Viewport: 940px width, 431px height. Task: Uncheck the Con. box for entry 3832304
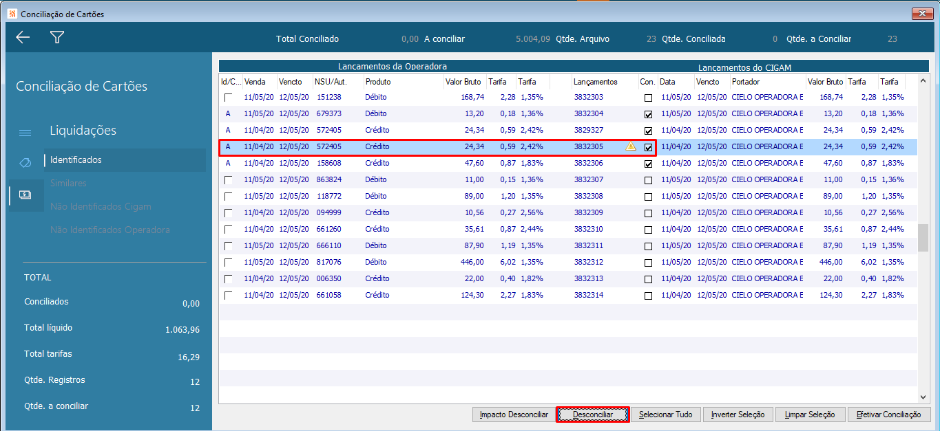[x=648, y=114]
